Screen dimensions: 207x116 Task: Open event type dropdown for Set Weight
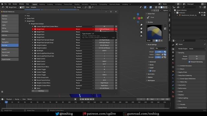(84, 51)
